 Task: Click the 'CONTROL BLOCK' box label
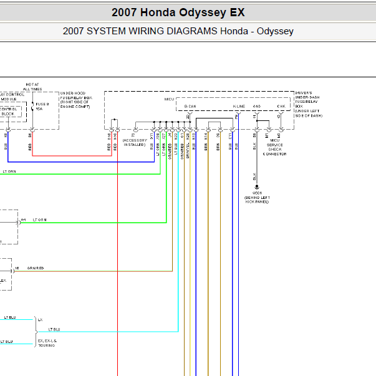click(x=8, y=112)
